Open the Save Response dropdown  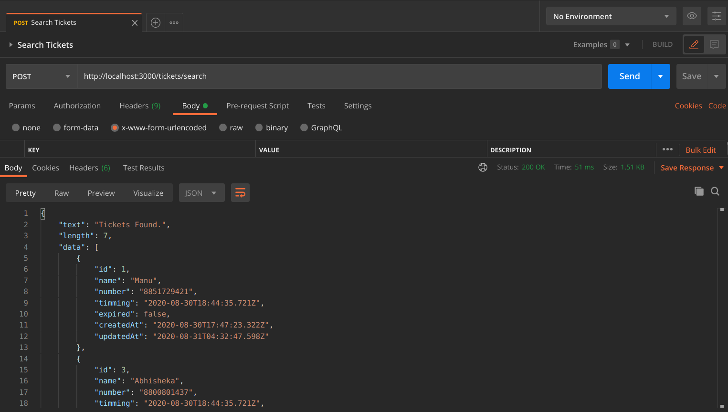(x=692, y=168)
